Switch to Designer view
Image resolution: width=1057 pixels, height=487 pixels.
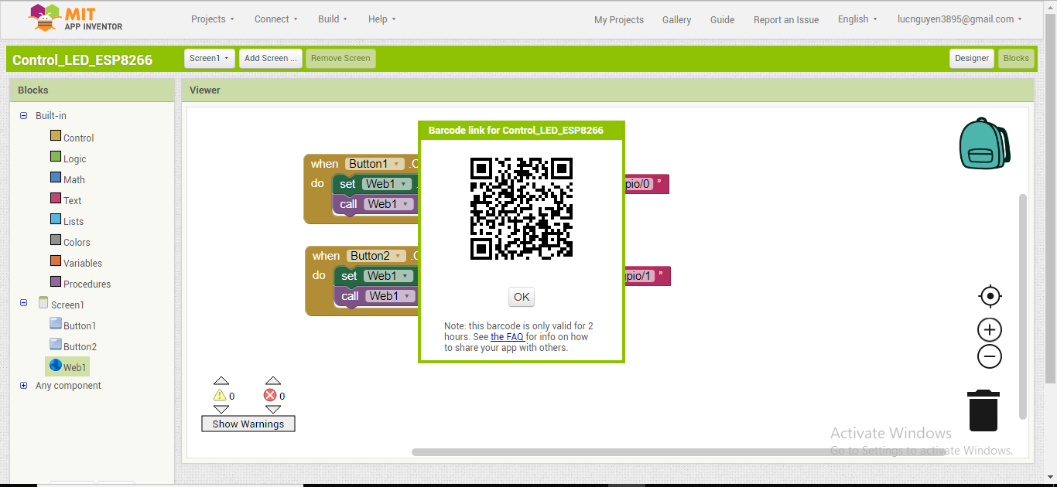(971, 58)
